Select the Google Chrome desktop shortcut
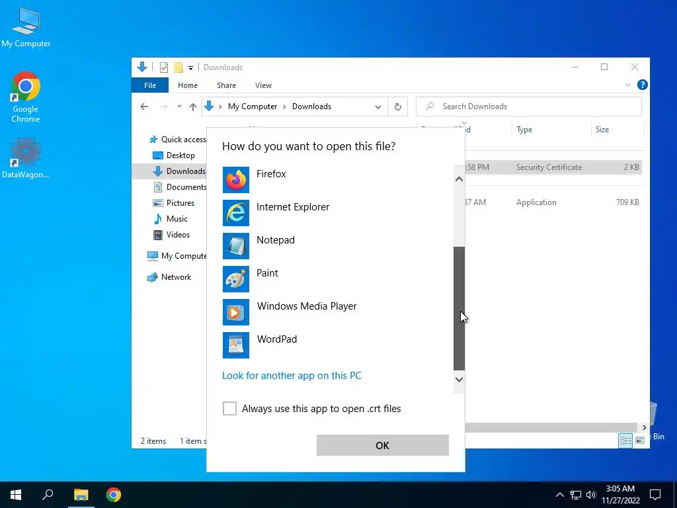This screenshot has height=508, width=677. click(26, 98)
